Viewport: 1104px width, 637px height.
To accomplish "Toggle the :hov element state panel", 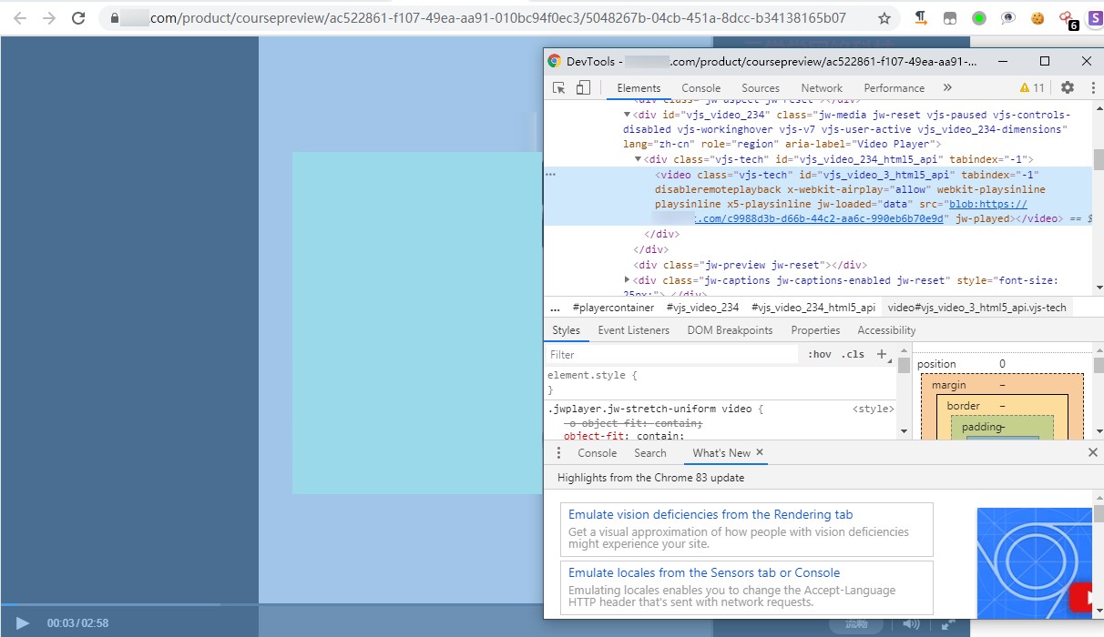I will (x=819, y=355).
